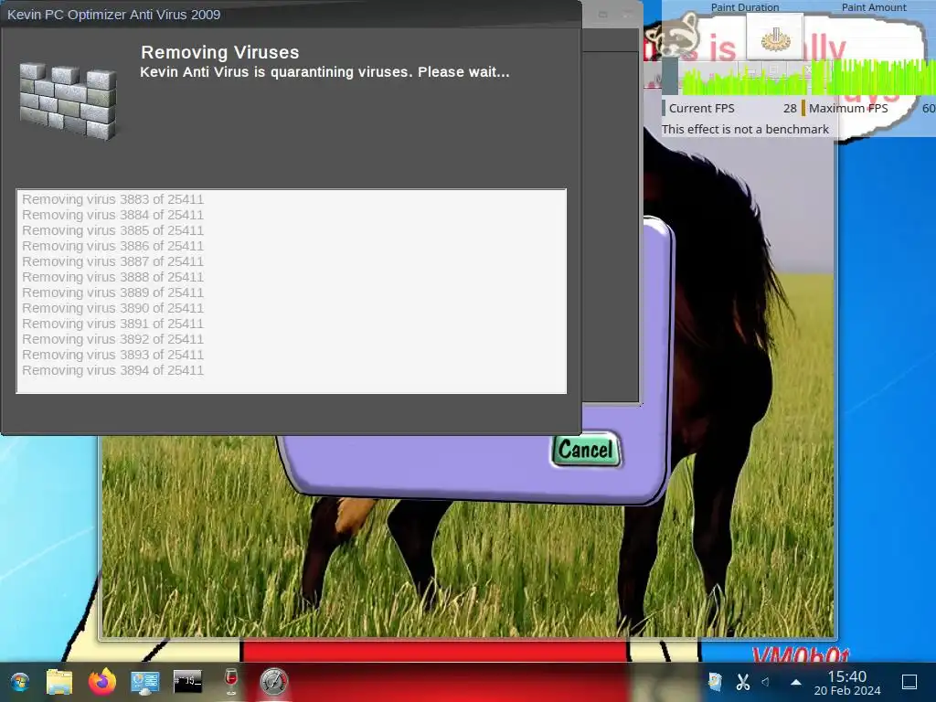This screenshot has height=702, width=936.
Task: Select line 'Removing virus 3883 of 25411'
Action: click(x=112, y=199)
